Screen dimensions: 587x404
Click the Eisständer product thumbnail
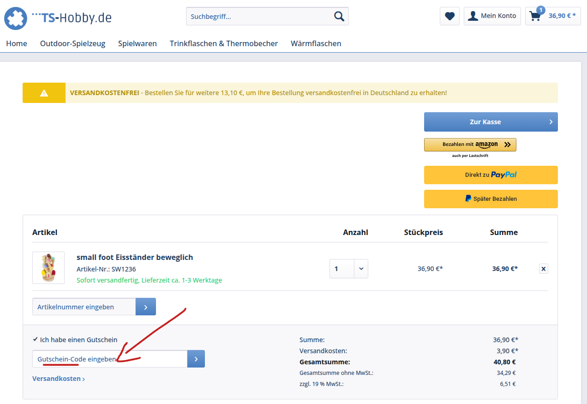point(48,268)
